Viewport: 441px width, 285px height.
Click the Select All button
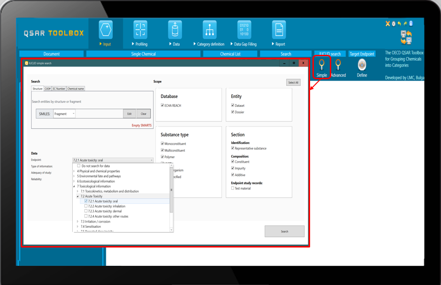point(293,82)
